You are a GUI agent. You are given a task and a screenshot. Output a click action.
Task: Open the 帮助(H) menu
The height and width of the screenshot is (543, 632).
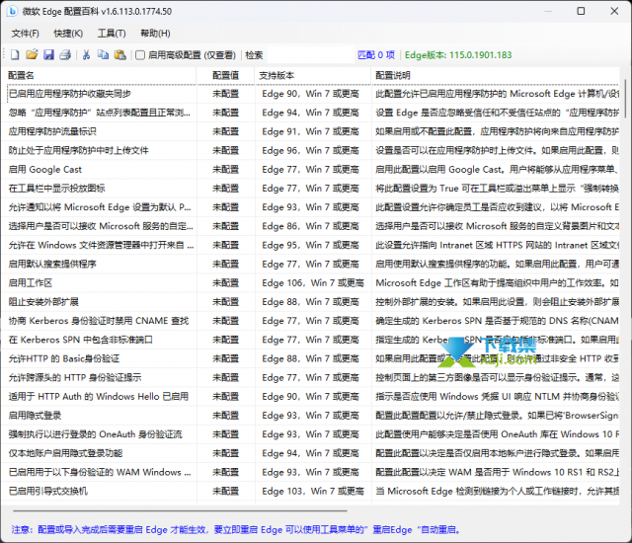155,34
